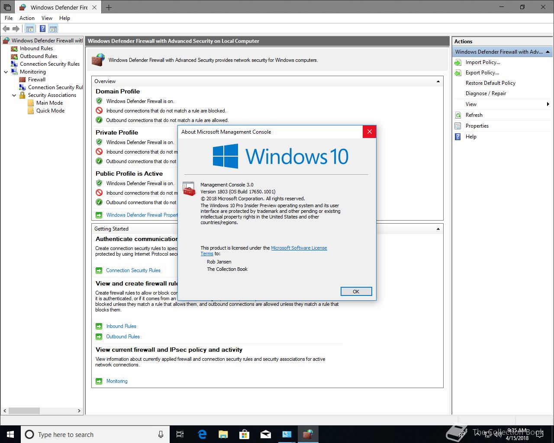The width and height of the screenshot is (554, 443).
Task: Expand the View submenu arrow in Actions
Action: 548,104
